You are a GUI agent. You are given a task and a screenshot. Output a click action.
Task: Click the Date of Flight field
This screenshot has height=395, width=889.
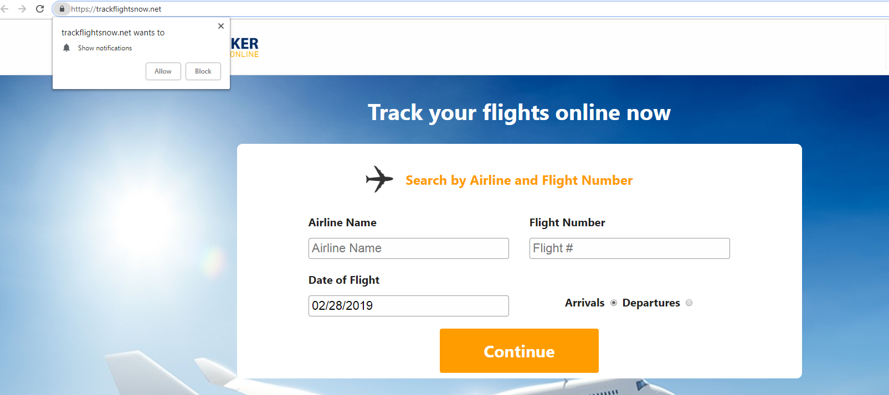(x=408, y=306)
